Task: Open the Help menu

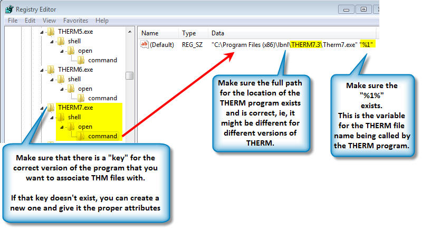Action: click(x=102, y=21)
